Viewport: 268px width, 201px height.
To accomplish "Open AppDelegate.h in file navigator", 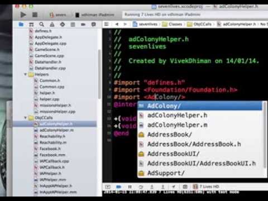I will (x=49, y=37).
